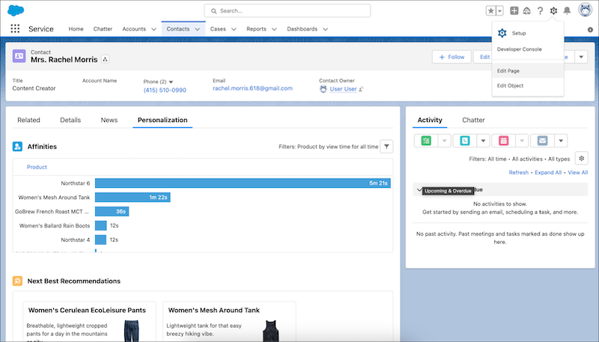Select the Personalization tab
The height and width of the screenshot is (342, 599).
(x=162, y=120)
